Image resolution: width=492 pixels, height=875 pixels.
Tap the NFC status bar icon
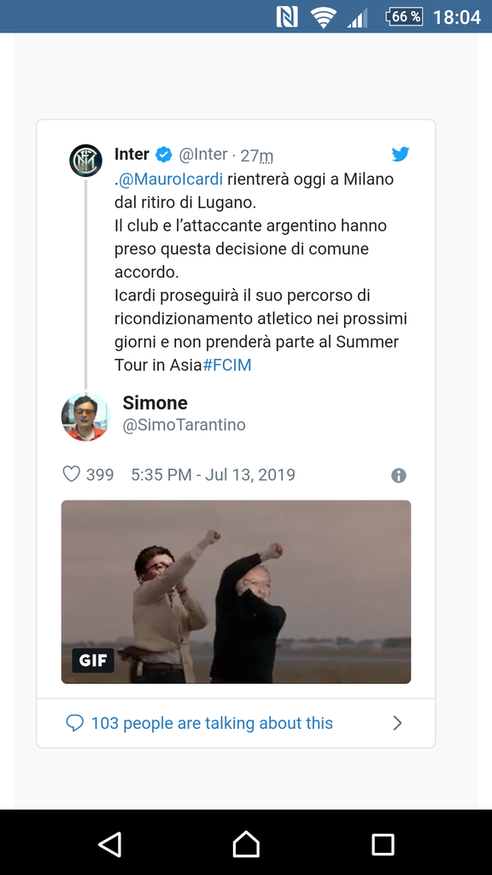tap(287, 15)
